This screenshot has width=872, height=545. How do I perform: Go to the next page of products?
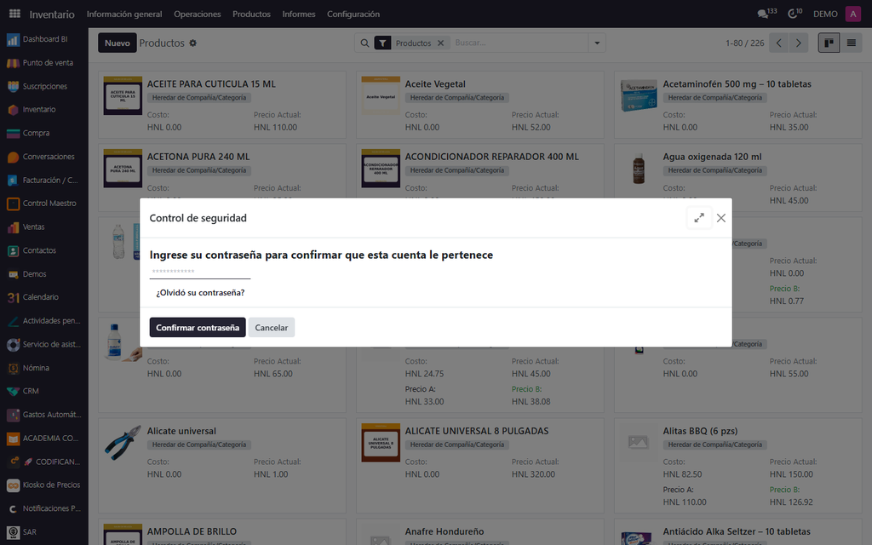(x=799, y=43)
